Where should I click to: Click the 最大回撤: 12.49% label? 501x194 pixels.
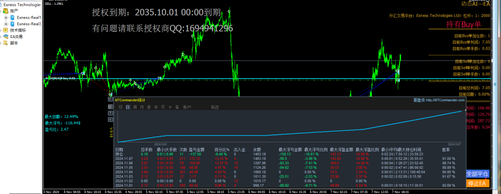pos(61,116)
